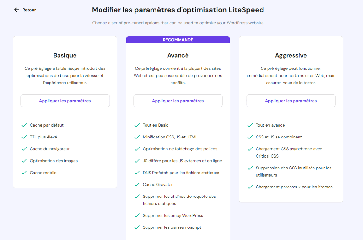Click the checkmark next to Minification CSS, JS et HTML
This screenshot has width=363, height=240.
click(137, 137)
